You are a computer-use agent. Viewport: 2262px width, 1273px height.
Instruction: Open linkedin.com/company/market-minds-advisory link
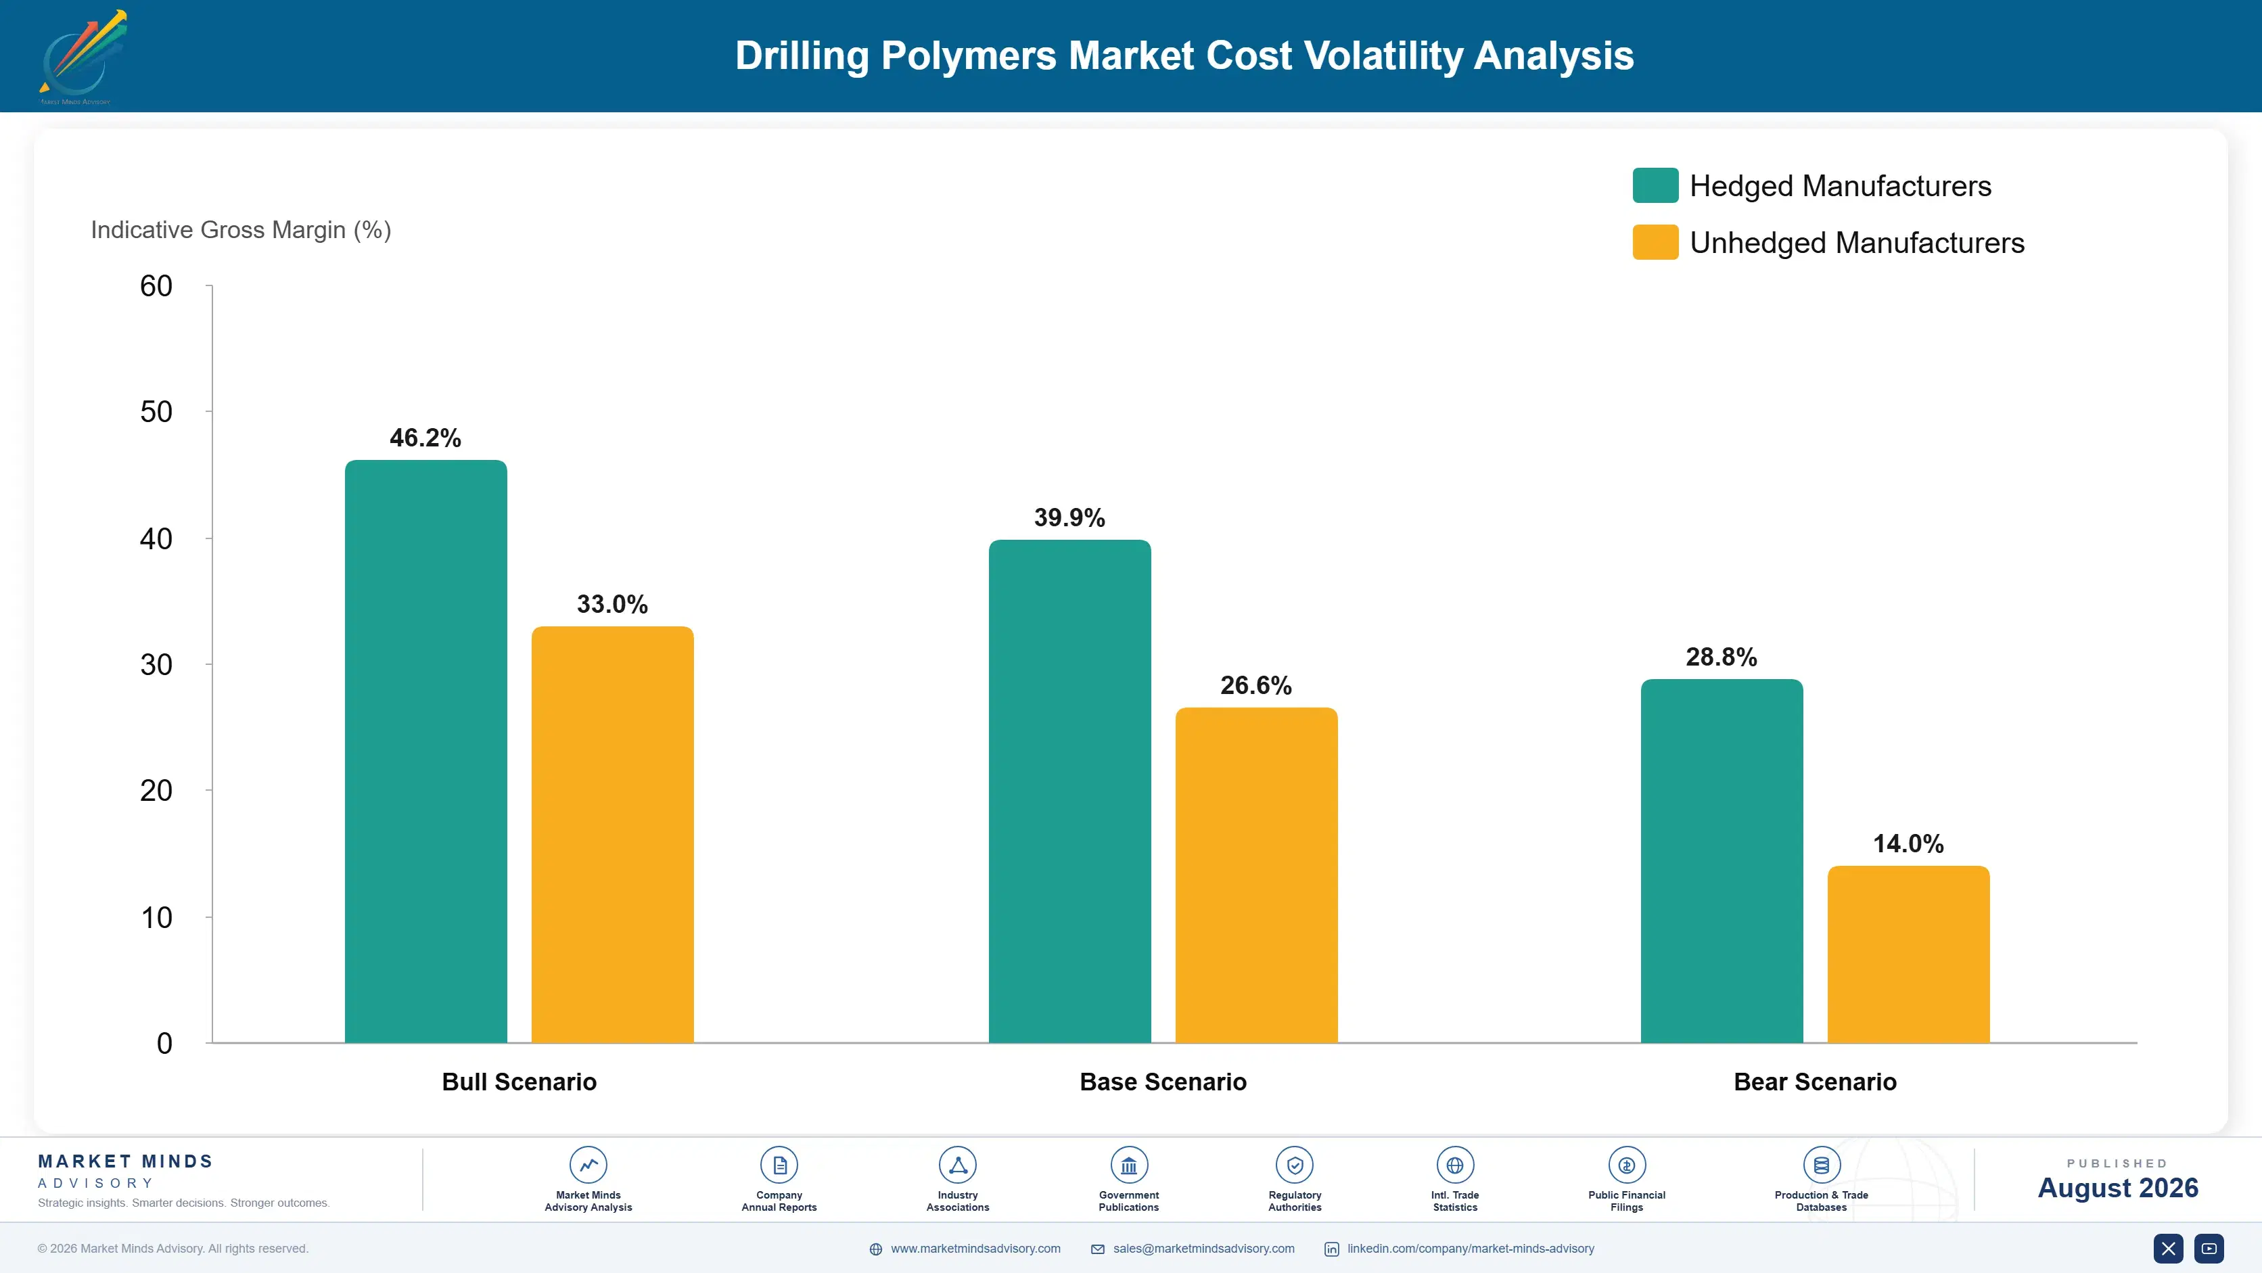[x=1471, y=1249]
